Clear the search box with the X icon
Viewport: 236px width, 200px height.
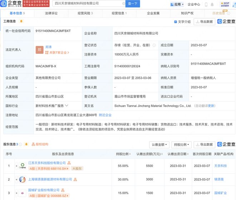click(x=124, y=4)
